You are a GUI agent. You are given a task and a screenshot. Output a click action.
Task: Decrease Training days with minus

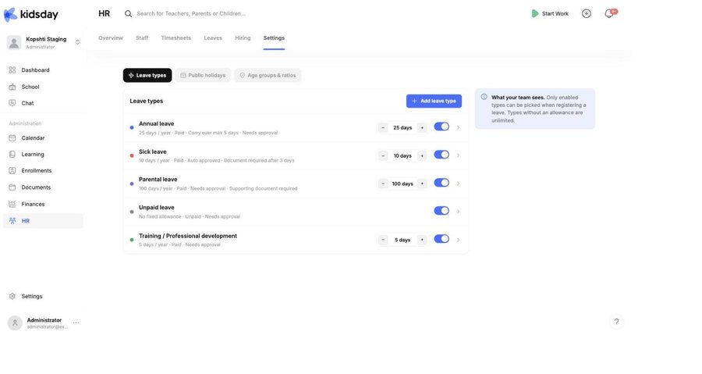point(383,240)
